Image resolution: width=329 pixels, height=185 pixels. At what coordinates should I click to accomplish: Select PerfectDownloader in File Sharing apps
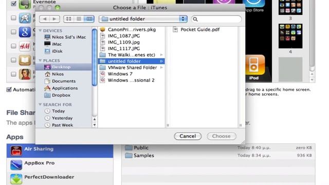(60, 178)
